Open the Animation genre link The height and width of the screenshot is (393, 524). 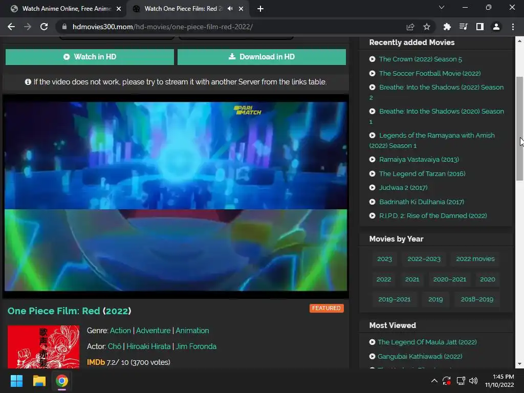(x=192, y=331)
